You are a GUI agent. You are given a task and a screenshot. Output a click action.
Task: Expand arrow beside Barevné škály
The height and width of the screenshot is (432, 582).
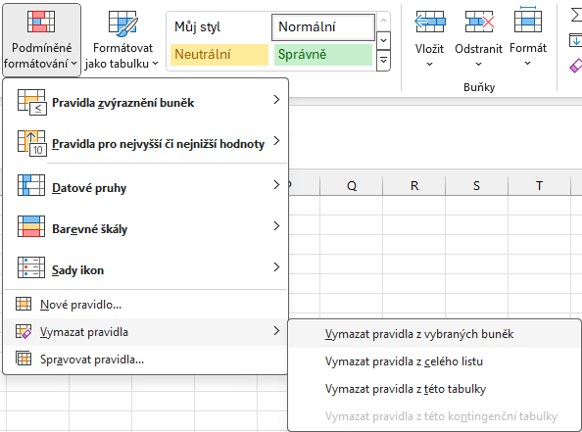[276, 225]
